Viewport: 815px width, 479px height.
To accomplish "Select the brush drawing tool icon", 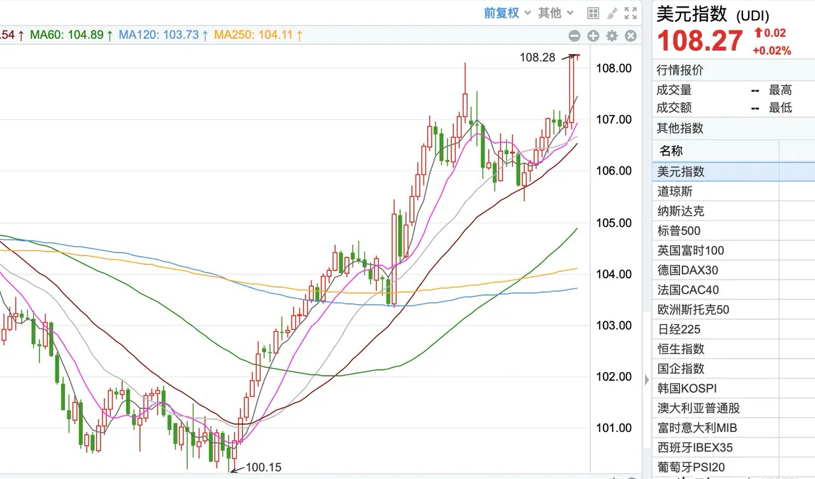I will (x=612, y=13).
